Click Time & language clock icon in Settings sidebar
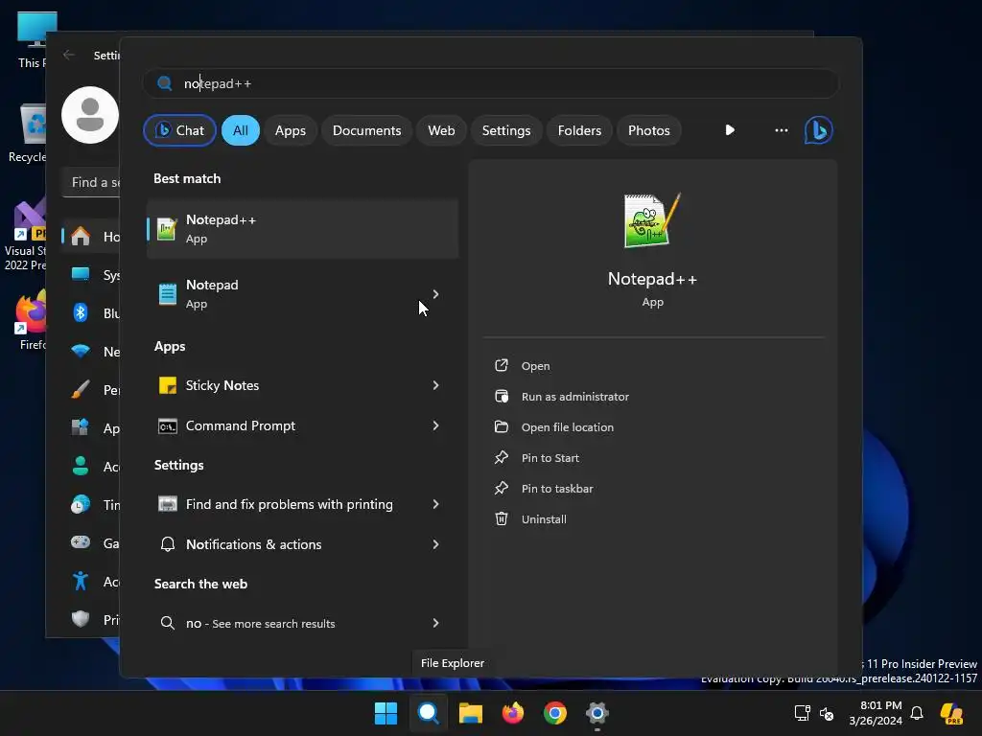Screen dimensions: 982x736 [81, 504]
